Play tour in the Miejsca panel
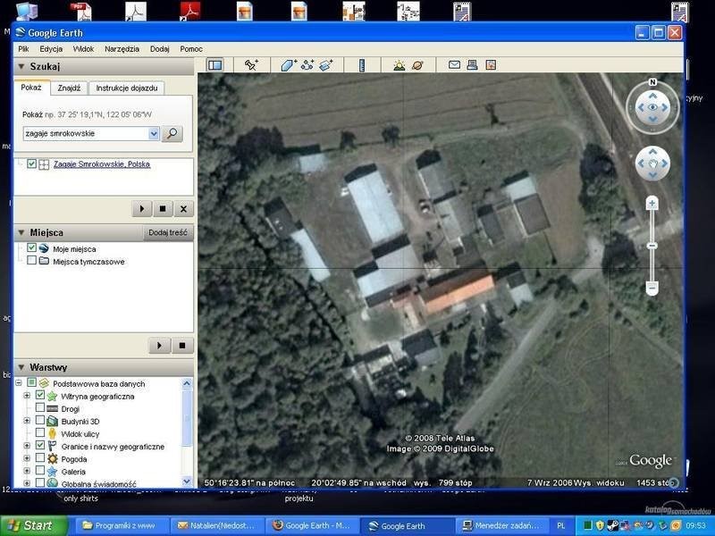This screenshot has width=715, height=536. coord(160,346)
